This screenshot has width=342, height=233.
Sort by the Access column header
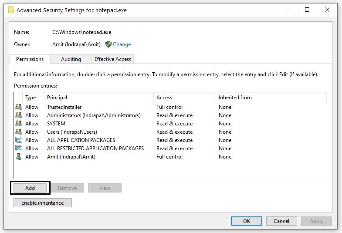[x=185, y=98]
